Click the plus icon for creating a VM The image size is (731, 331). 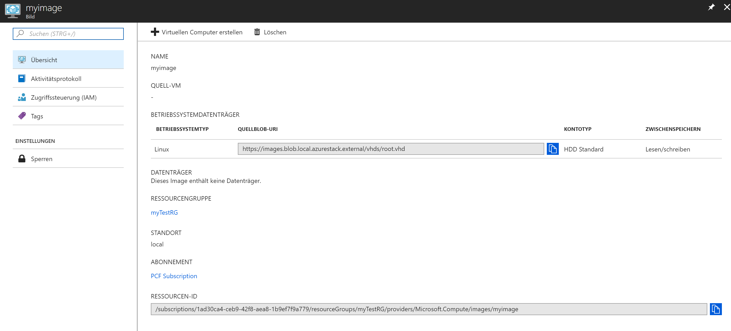click(155, 32)
